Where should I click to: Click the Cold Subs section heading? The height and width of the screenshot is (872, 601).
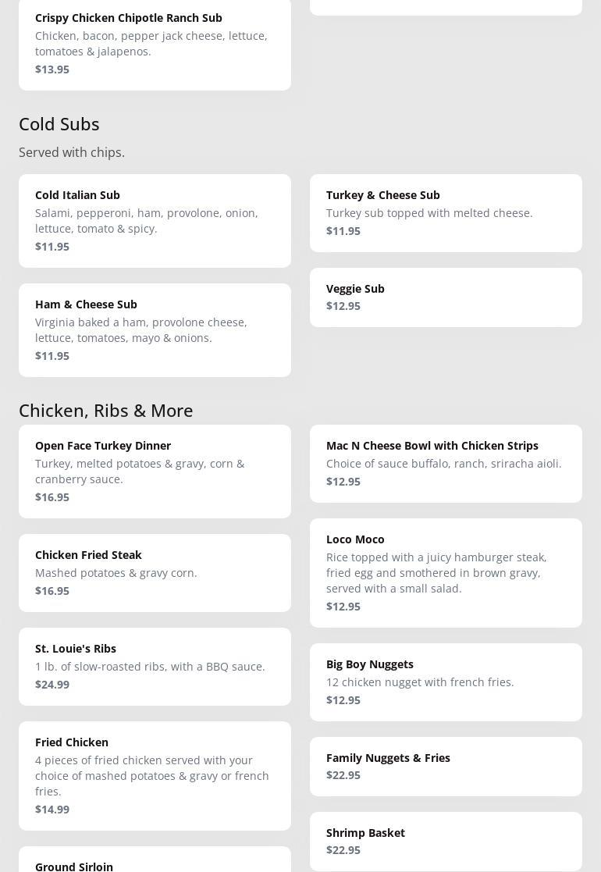(59, 124)
